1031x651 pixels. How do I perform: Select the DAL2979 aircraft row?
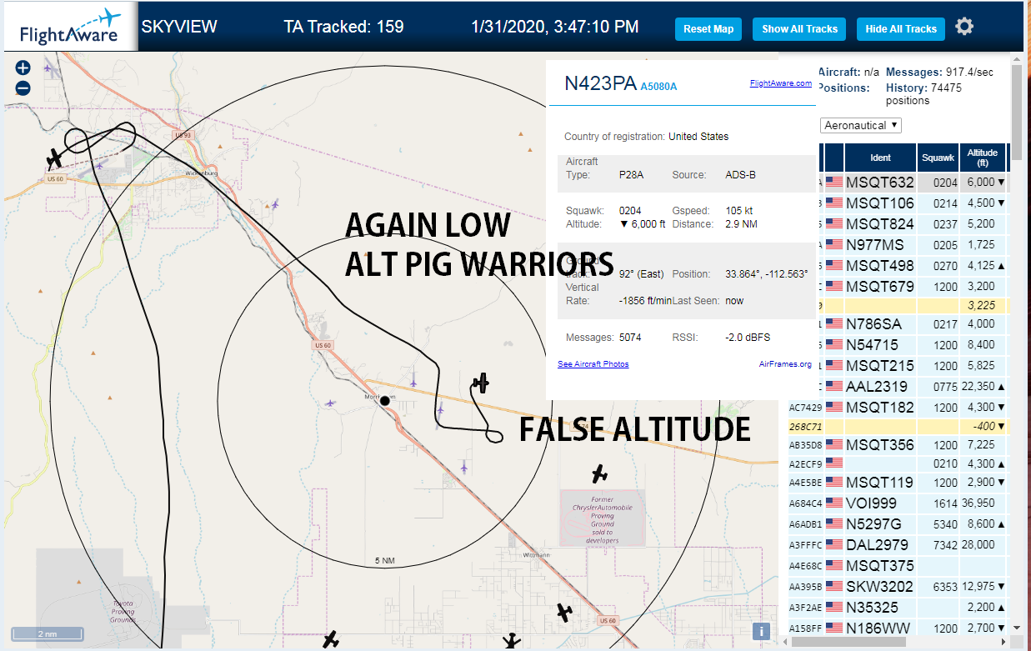pos(899,545)
